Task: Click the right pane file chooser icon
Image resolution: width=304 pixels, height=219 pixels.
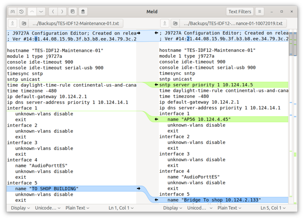Action: [x=175, y=23]
